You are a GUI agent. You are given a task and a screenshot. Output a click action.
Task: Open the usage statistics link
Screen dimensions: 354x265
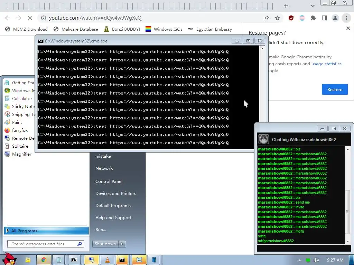(x=326, y=64)
